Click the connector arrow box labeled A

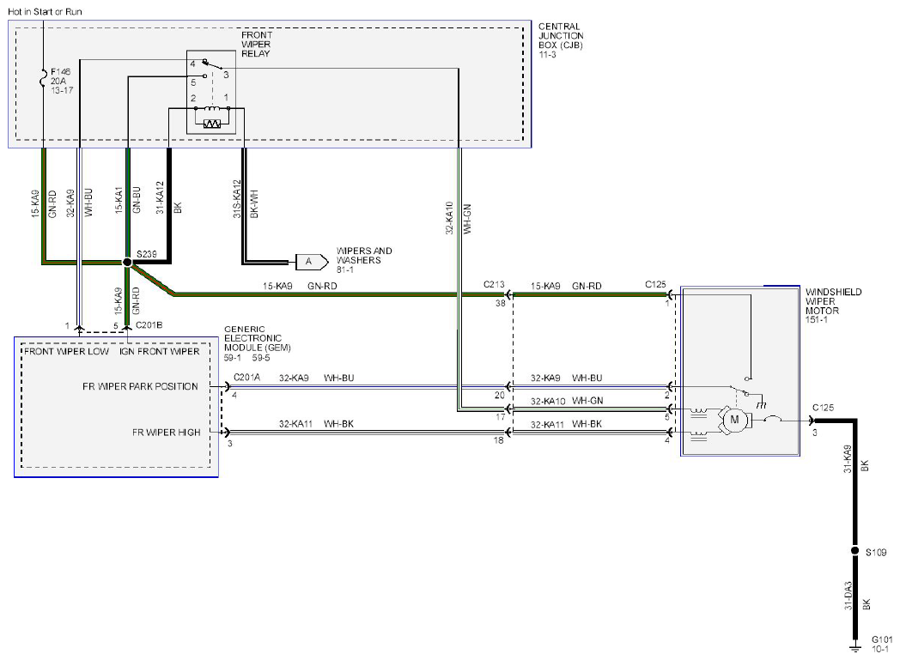312,262
